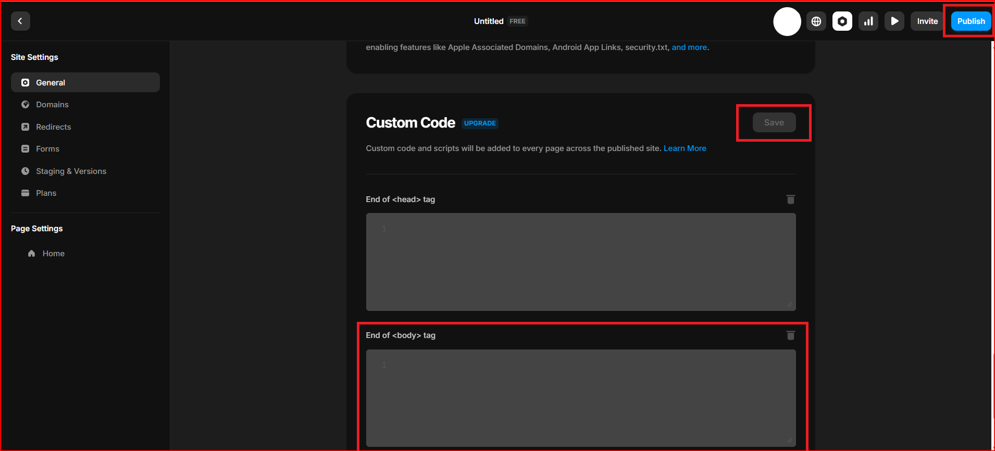Open the 'and more' link

[x=689, y=47]
